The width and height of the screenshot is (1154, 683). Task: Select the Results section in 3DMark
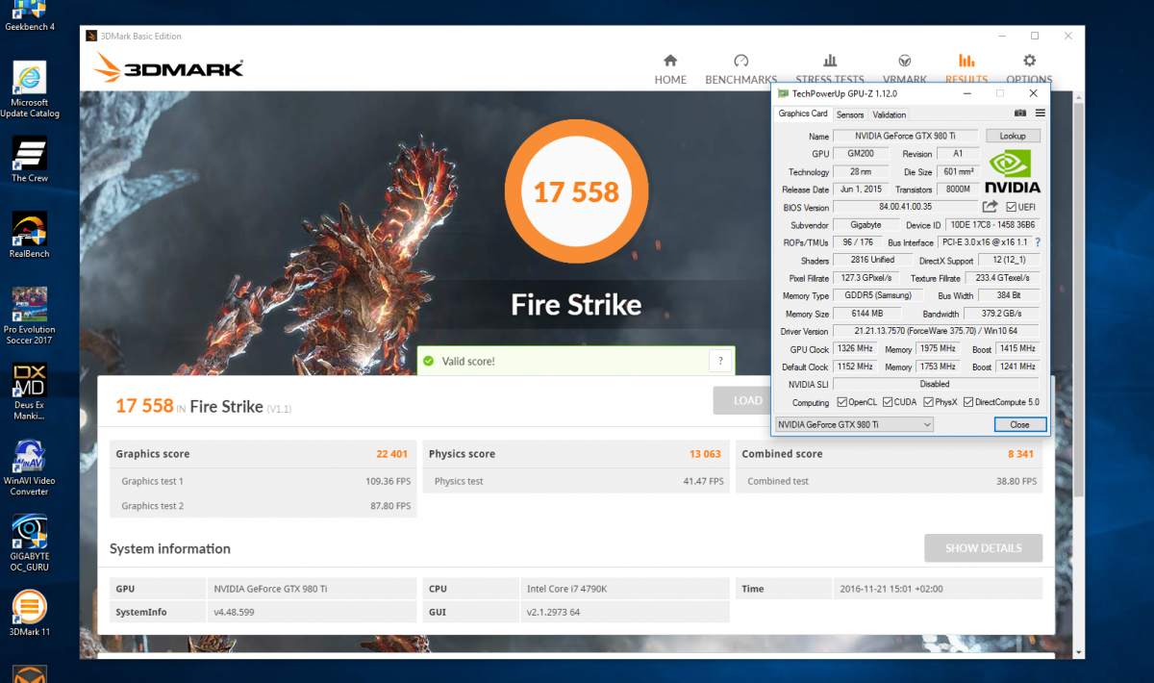coord(966,68)
